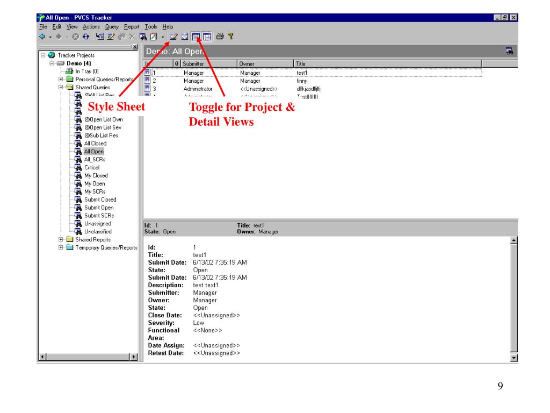Screen dimensions: 550x413
Task: Click the tree pane scroll-left arrow
Action: tap(42, 357)
